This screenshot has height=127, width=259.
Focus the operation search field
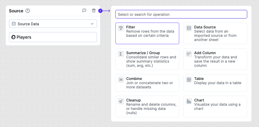click(181, 14)
